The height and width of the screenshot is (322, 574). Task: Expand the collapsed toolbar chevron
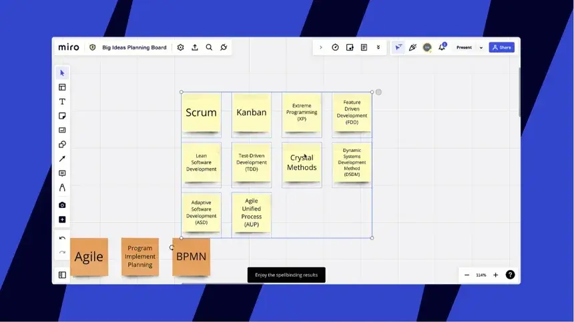coord(320,47)
